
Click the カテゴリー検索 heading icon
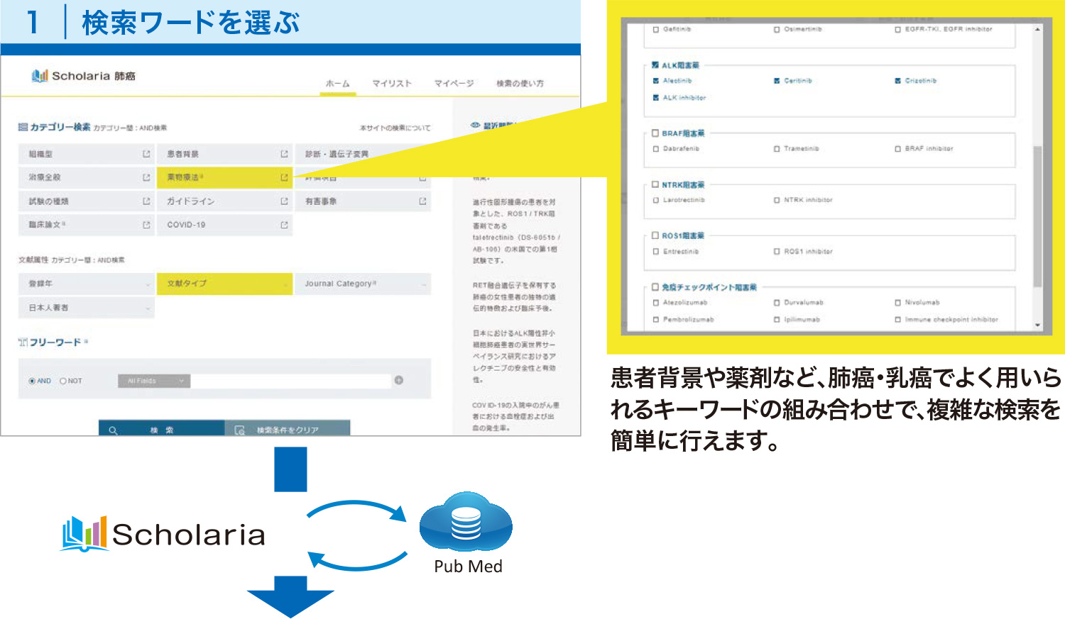23,127
